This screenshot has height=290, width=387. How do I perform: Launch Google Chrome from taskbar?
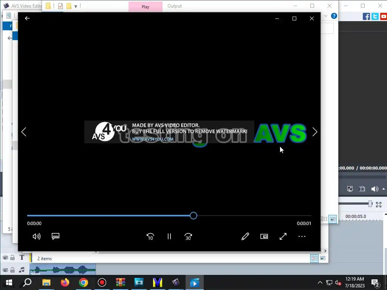click(x=84, y=282)
